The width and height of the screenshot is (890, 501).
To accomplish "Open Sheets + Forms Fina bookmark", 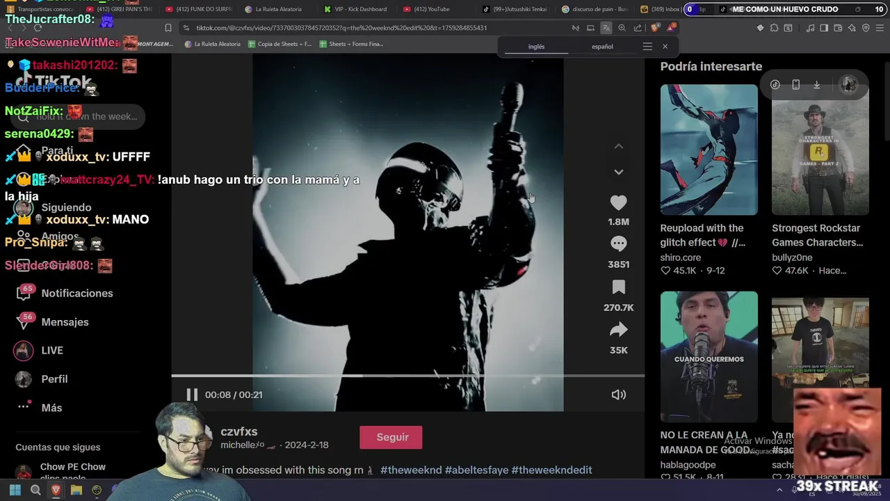I will click(351, 44).
